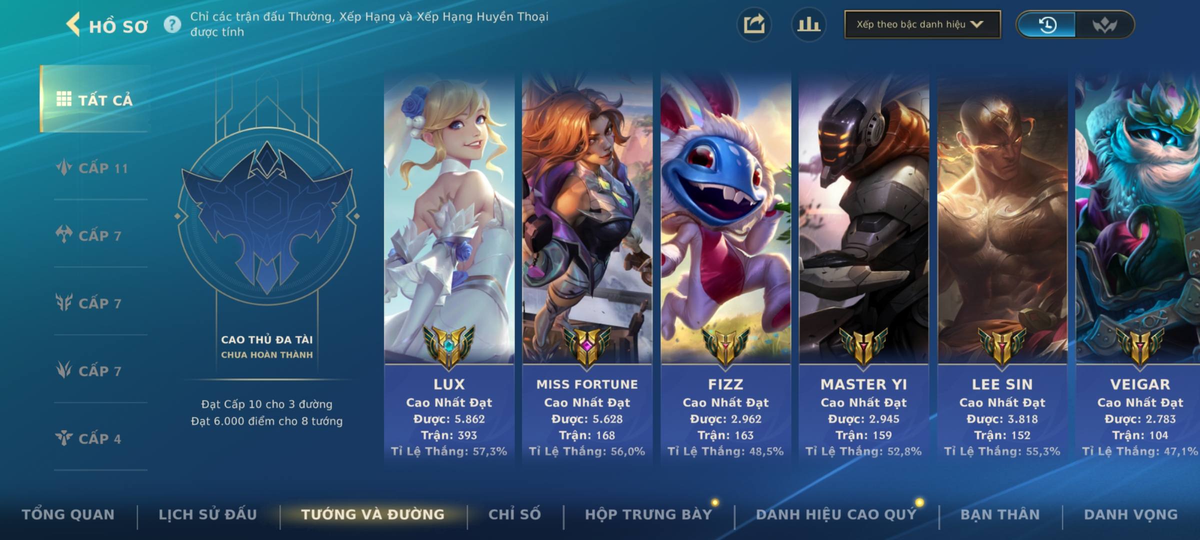The width and height of the screenshot is (1200, 540).
Task: Switch to the history clock toggle
Action: point(1046,24)
